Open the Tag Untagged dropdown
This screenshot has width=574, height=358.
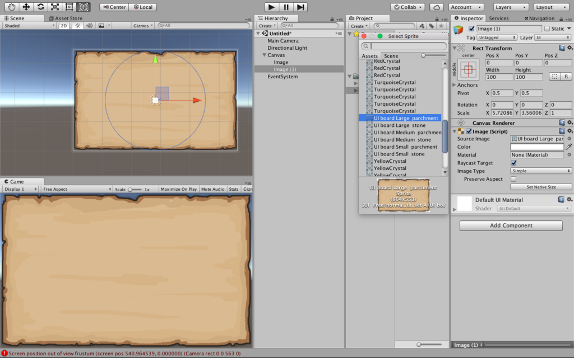497,37
